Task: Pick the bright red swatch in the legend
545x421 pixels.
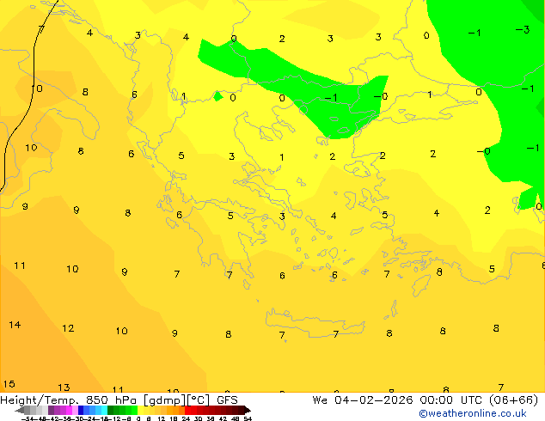Action: click(x=187, y=410)
